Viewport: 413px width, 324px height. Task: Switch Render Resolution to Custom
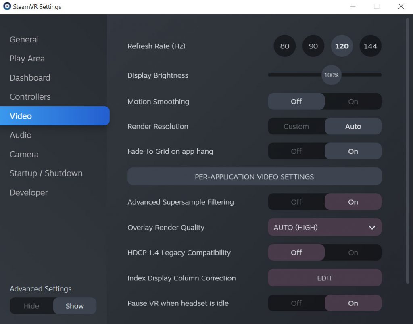click(296, 126)
